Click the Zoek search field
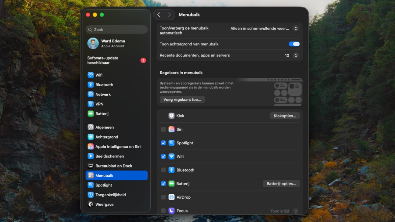Viewport: 395px width, 222px height. [x=117, y=30]
